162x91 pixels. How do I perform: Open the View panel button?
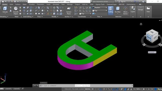pyautogui.click(x=148, y=10)
